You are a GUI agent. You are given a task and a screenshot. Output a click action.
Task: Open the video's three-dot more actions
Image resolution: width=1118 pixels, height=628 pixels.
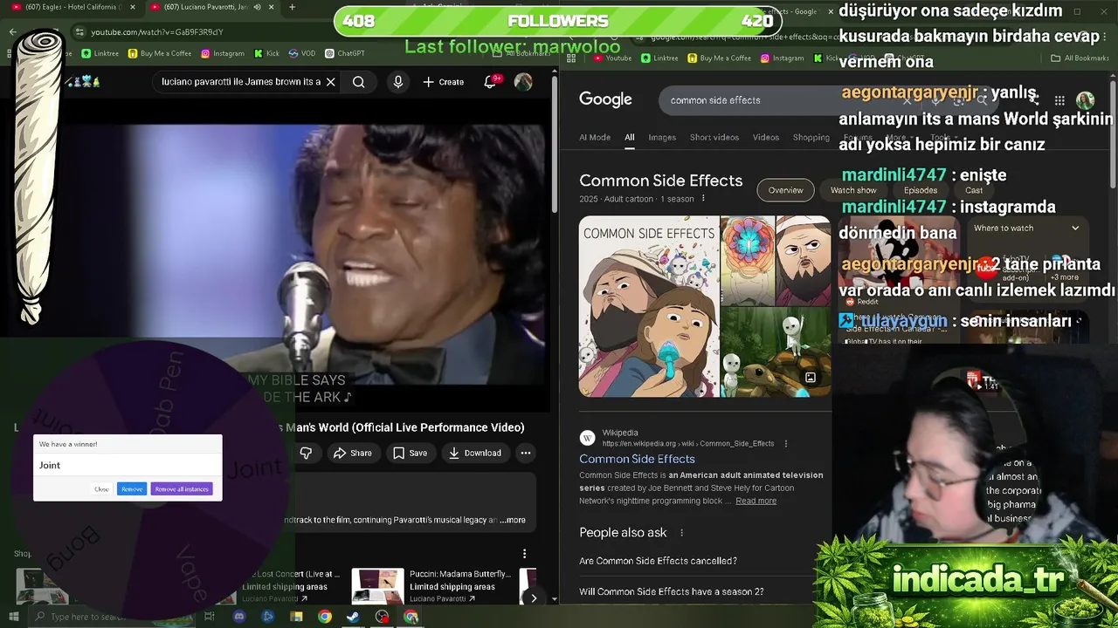click(x=525, y=453)
